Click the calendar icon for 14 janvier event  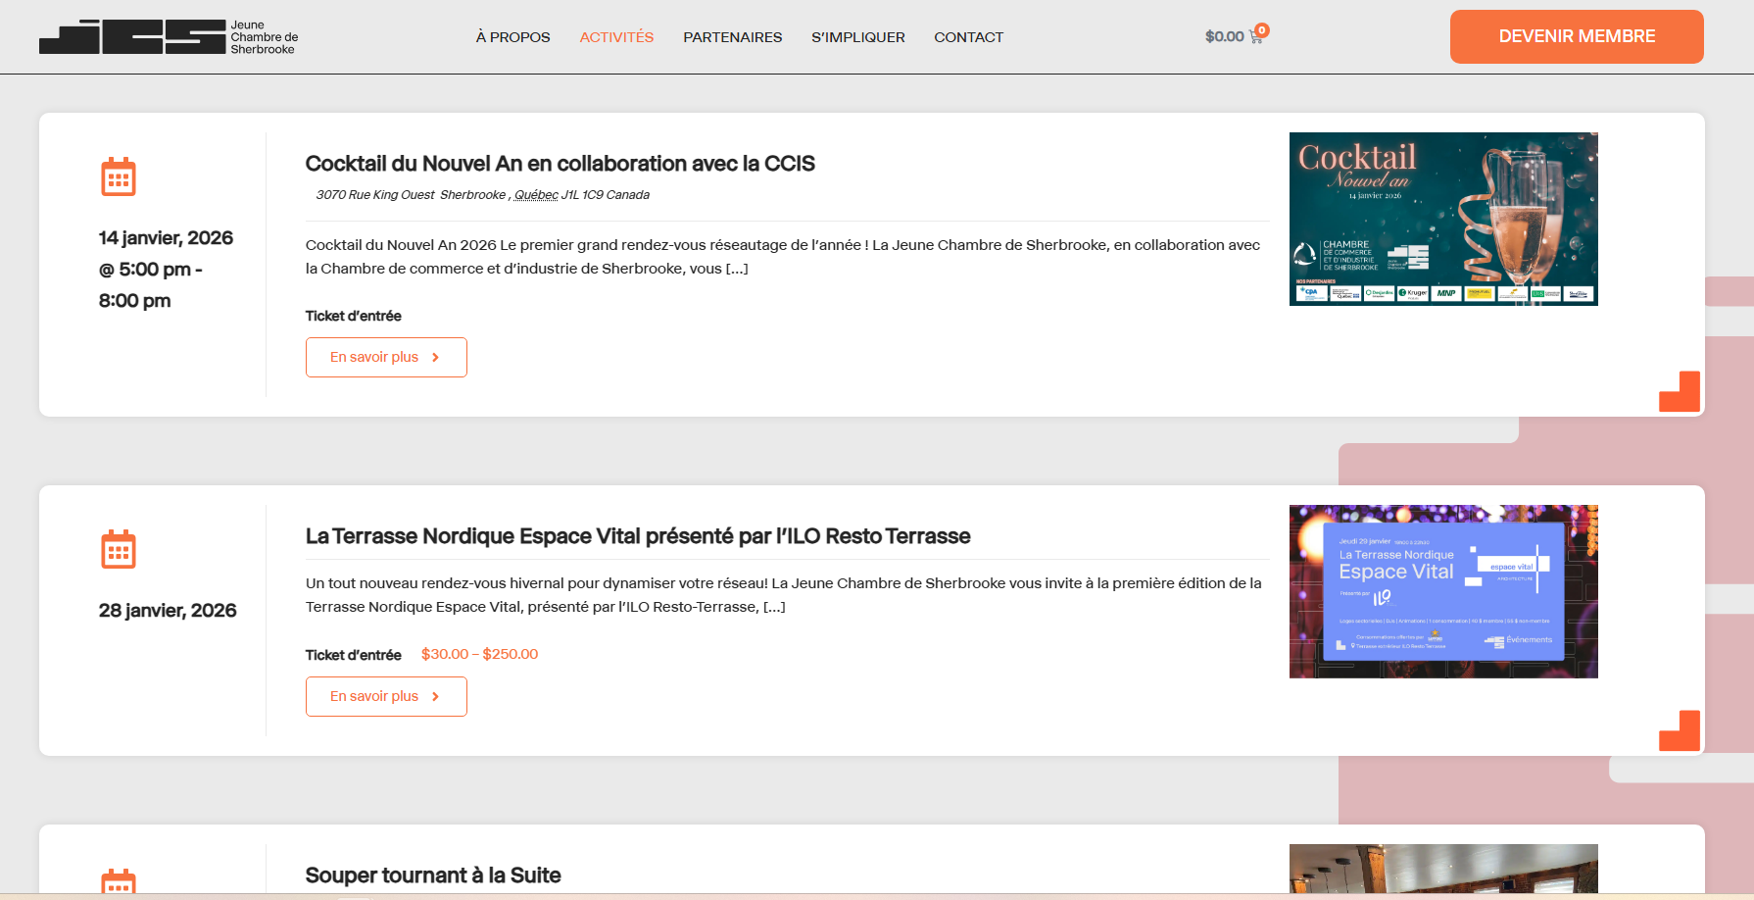(x=119, y=177)
